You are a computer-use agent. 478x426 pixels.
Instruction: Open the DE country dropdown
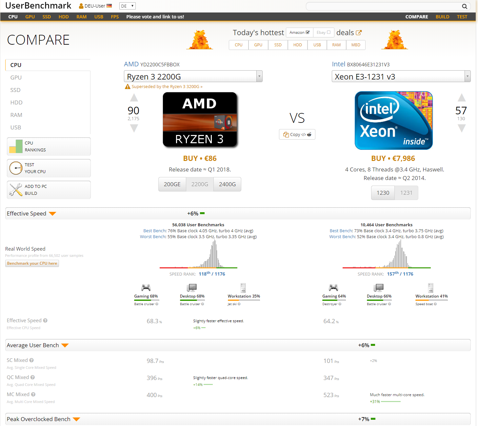128,6
